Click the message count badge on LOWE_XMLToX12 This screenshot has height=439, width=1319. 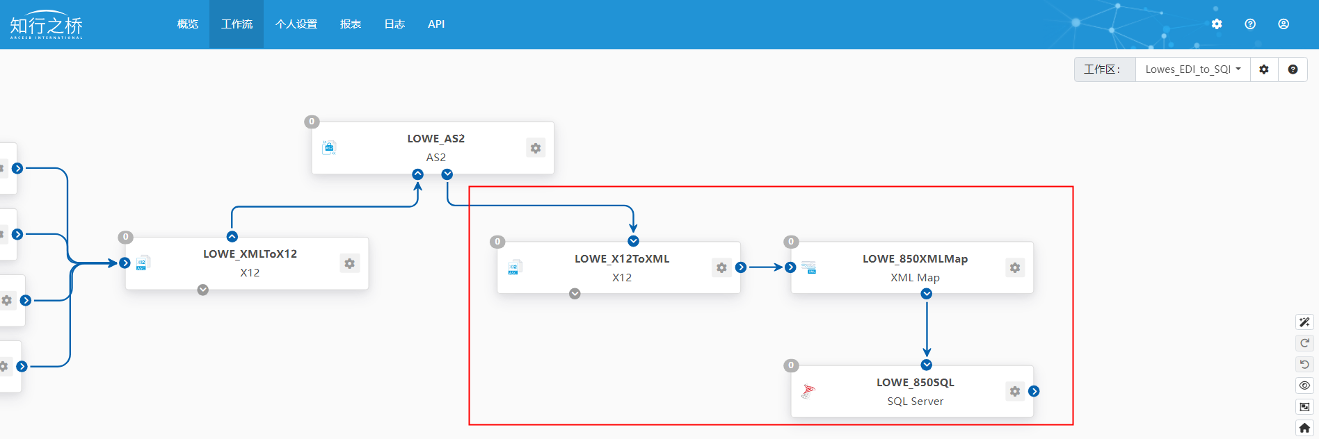point(126,237)
